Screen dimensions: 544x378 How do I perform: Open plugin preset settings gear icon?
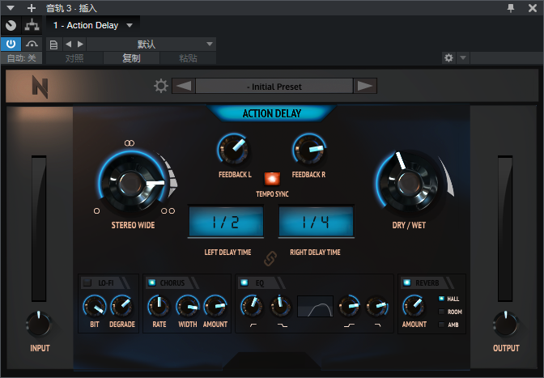[160, 86]
